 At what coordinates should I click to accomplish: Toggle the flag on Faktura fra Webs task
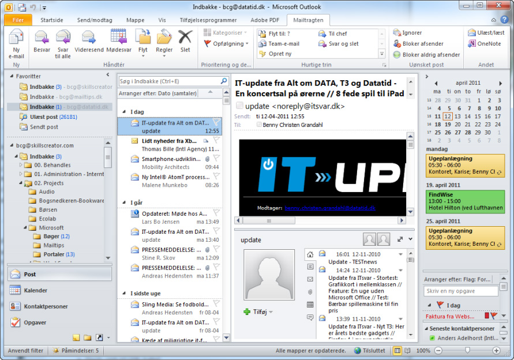tap(493, 316)
